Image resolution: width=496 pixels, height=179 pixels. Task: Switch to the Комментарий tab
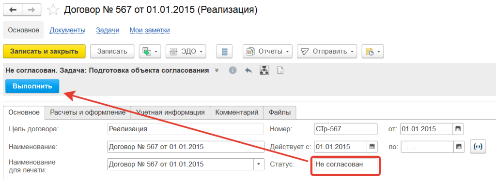tap(237, 112)
